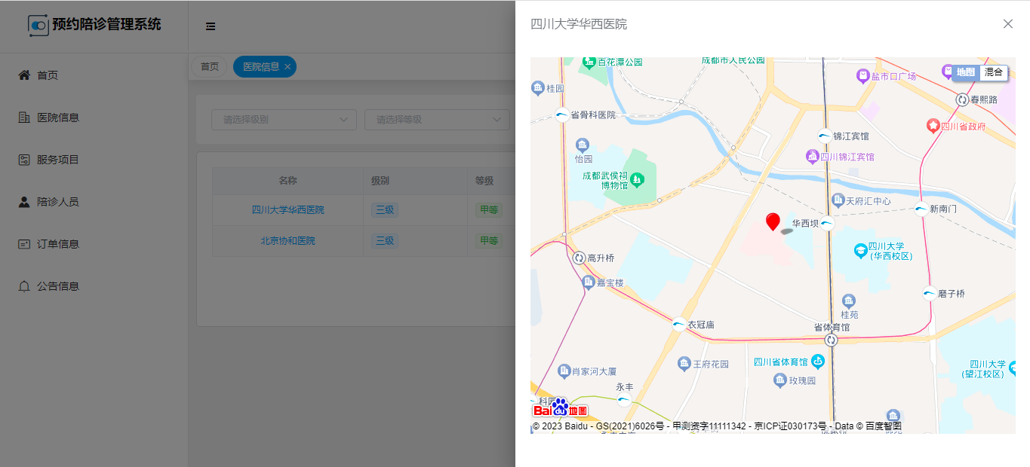Click the 王府花园 building icon
This screenshot has height=467, width=1030.
tap(684, 364)
